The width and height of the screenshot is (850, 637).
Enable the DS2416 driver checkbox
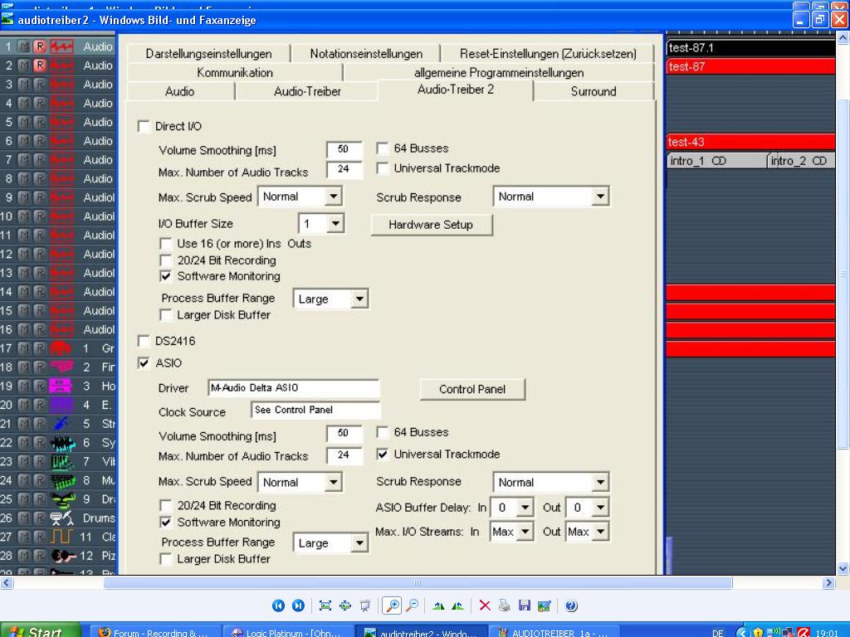(x=144, y=341)
